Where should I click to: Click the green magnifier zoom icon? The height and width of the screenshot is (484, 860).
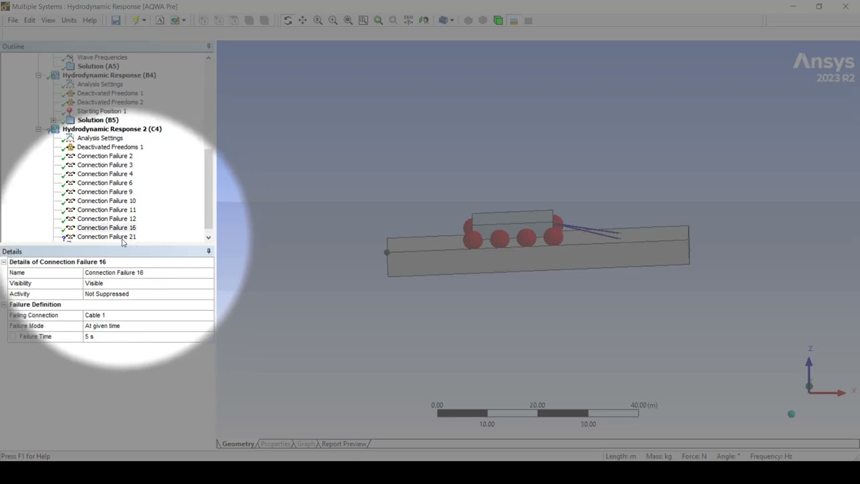coord(378,20)
